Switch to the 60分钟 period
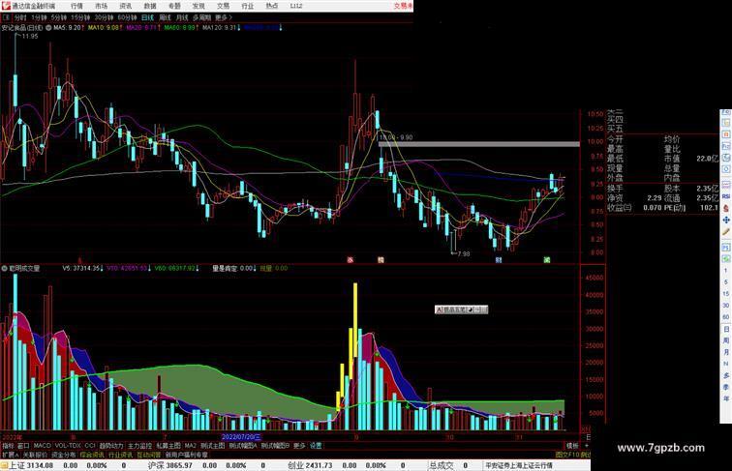The image size is (732, 471). (x=127, y=17)
